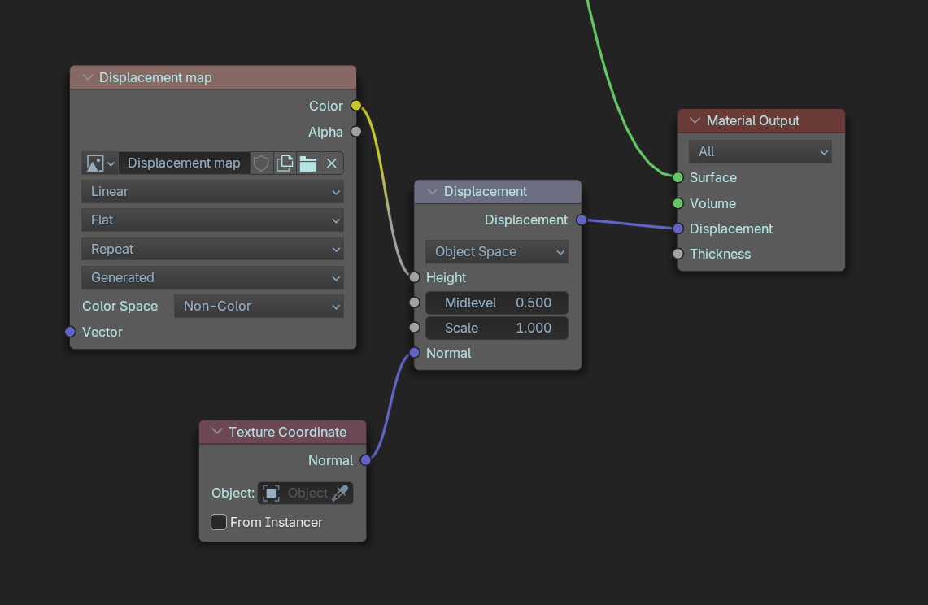
Task: Click the Scale input socket
Action: [x=414, y=328]
